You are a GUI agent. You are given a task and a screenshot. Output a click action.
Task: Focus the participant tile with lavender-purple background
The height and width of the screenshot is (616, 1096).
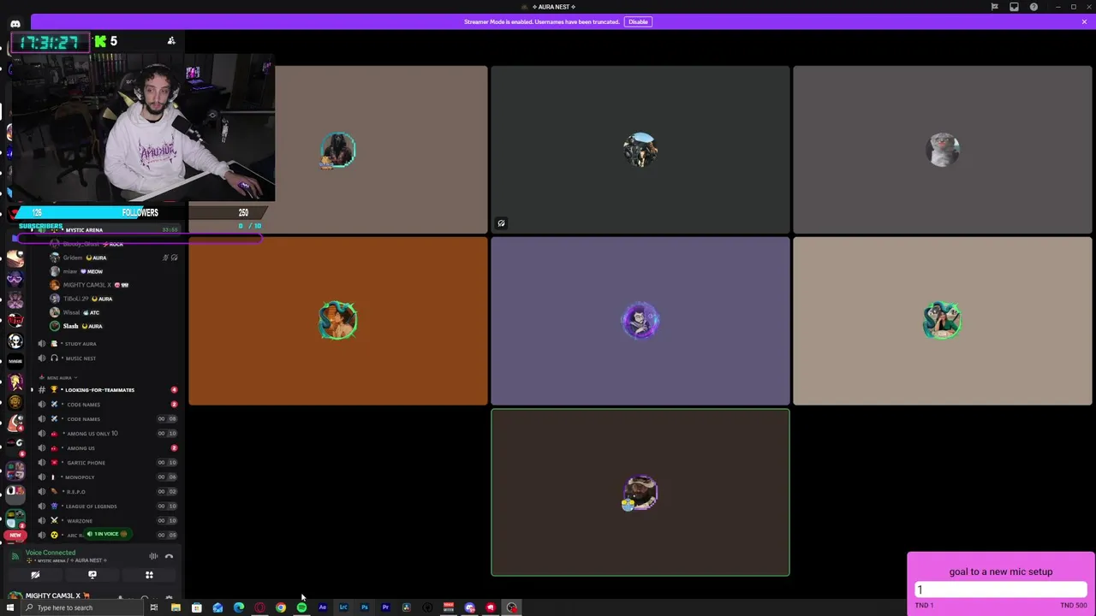(x=640, y=321)
